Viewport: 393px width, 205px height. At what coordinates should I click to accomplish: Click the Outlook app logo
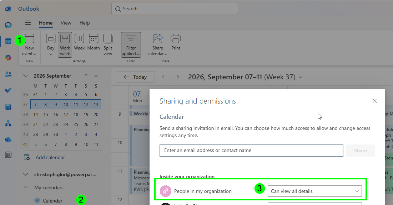click(8, 9)
